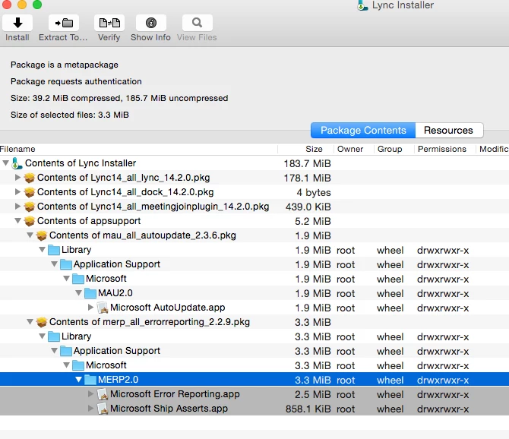Viewport: 509px width, 439px height.
Task: Click the appsupport package box icon
Action: click(30, 221)
